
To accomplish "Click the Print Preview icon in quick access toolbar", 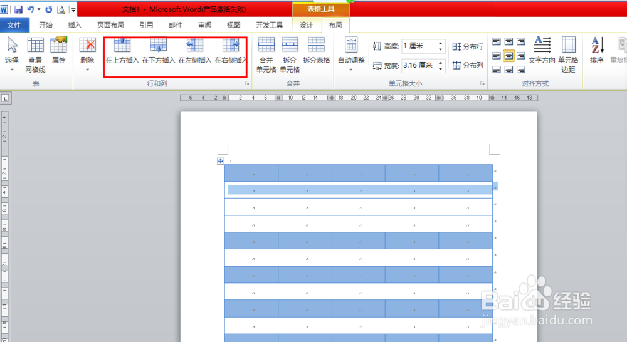I will [61, 9].
